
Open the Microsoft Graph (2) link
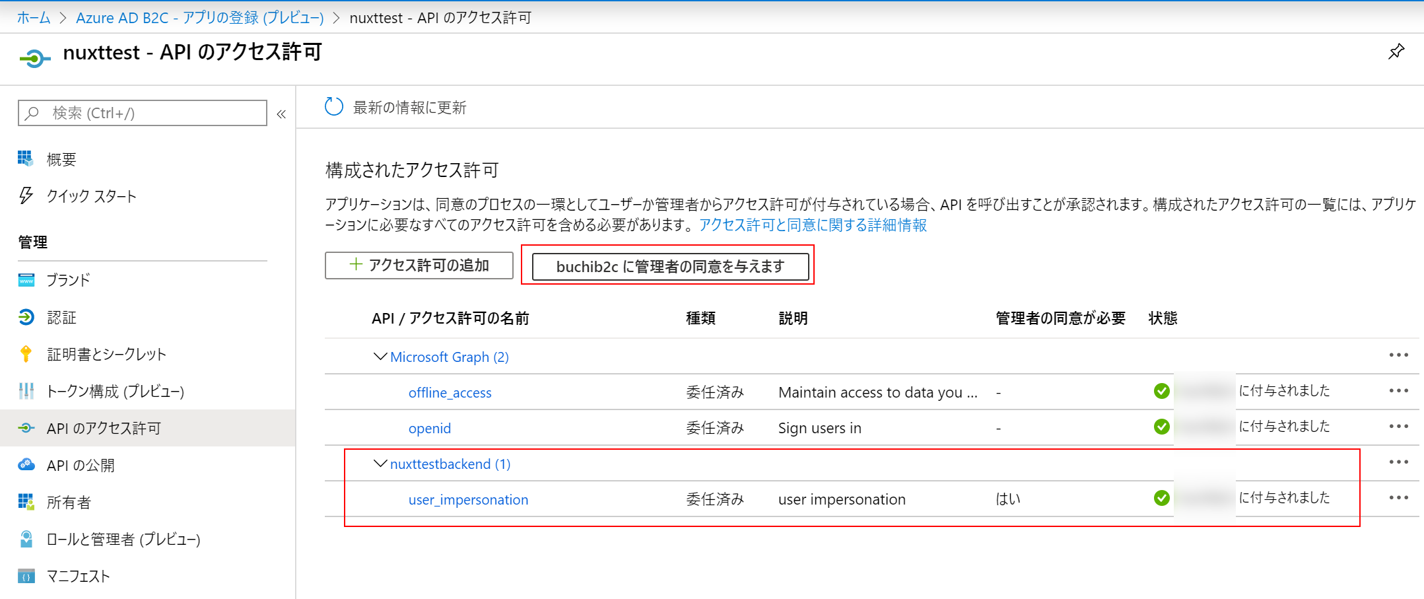[450, 357]
